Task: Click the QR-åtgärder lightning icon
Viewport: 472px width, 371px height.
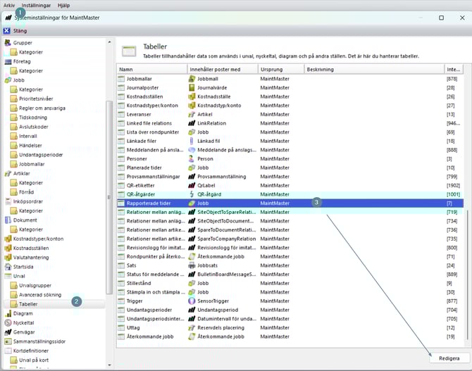Action: click(x=192, y=194)
